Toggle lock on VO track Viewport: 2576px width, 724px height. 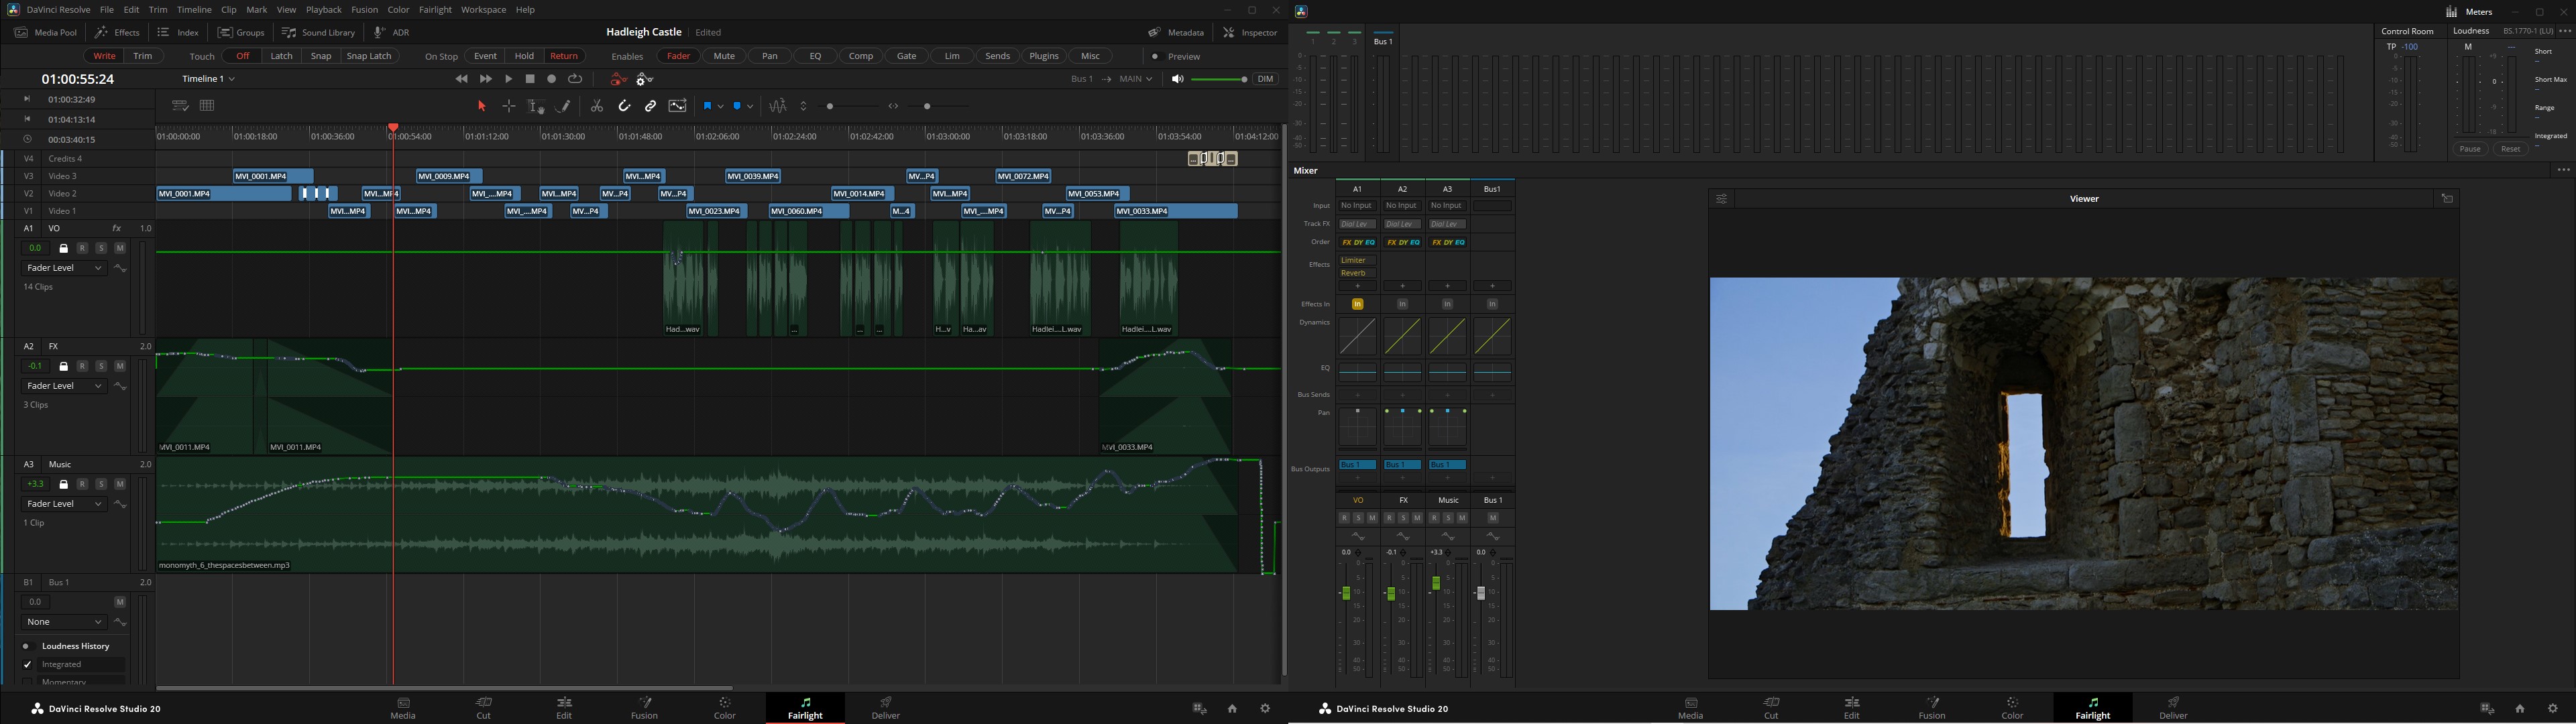63,248
